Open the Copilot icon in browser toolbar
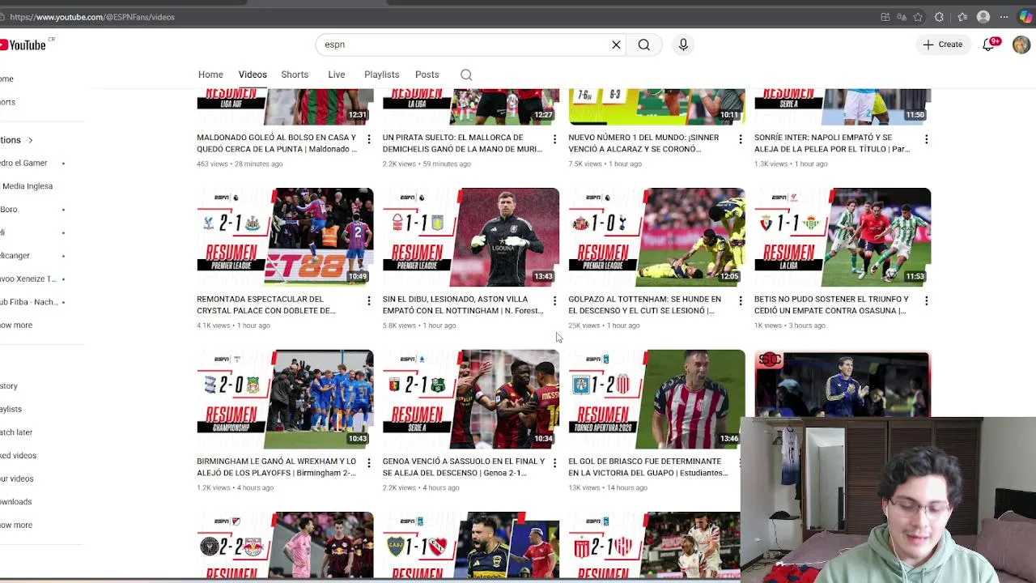Screen dimensions: 1036x583 (1025, 17)
